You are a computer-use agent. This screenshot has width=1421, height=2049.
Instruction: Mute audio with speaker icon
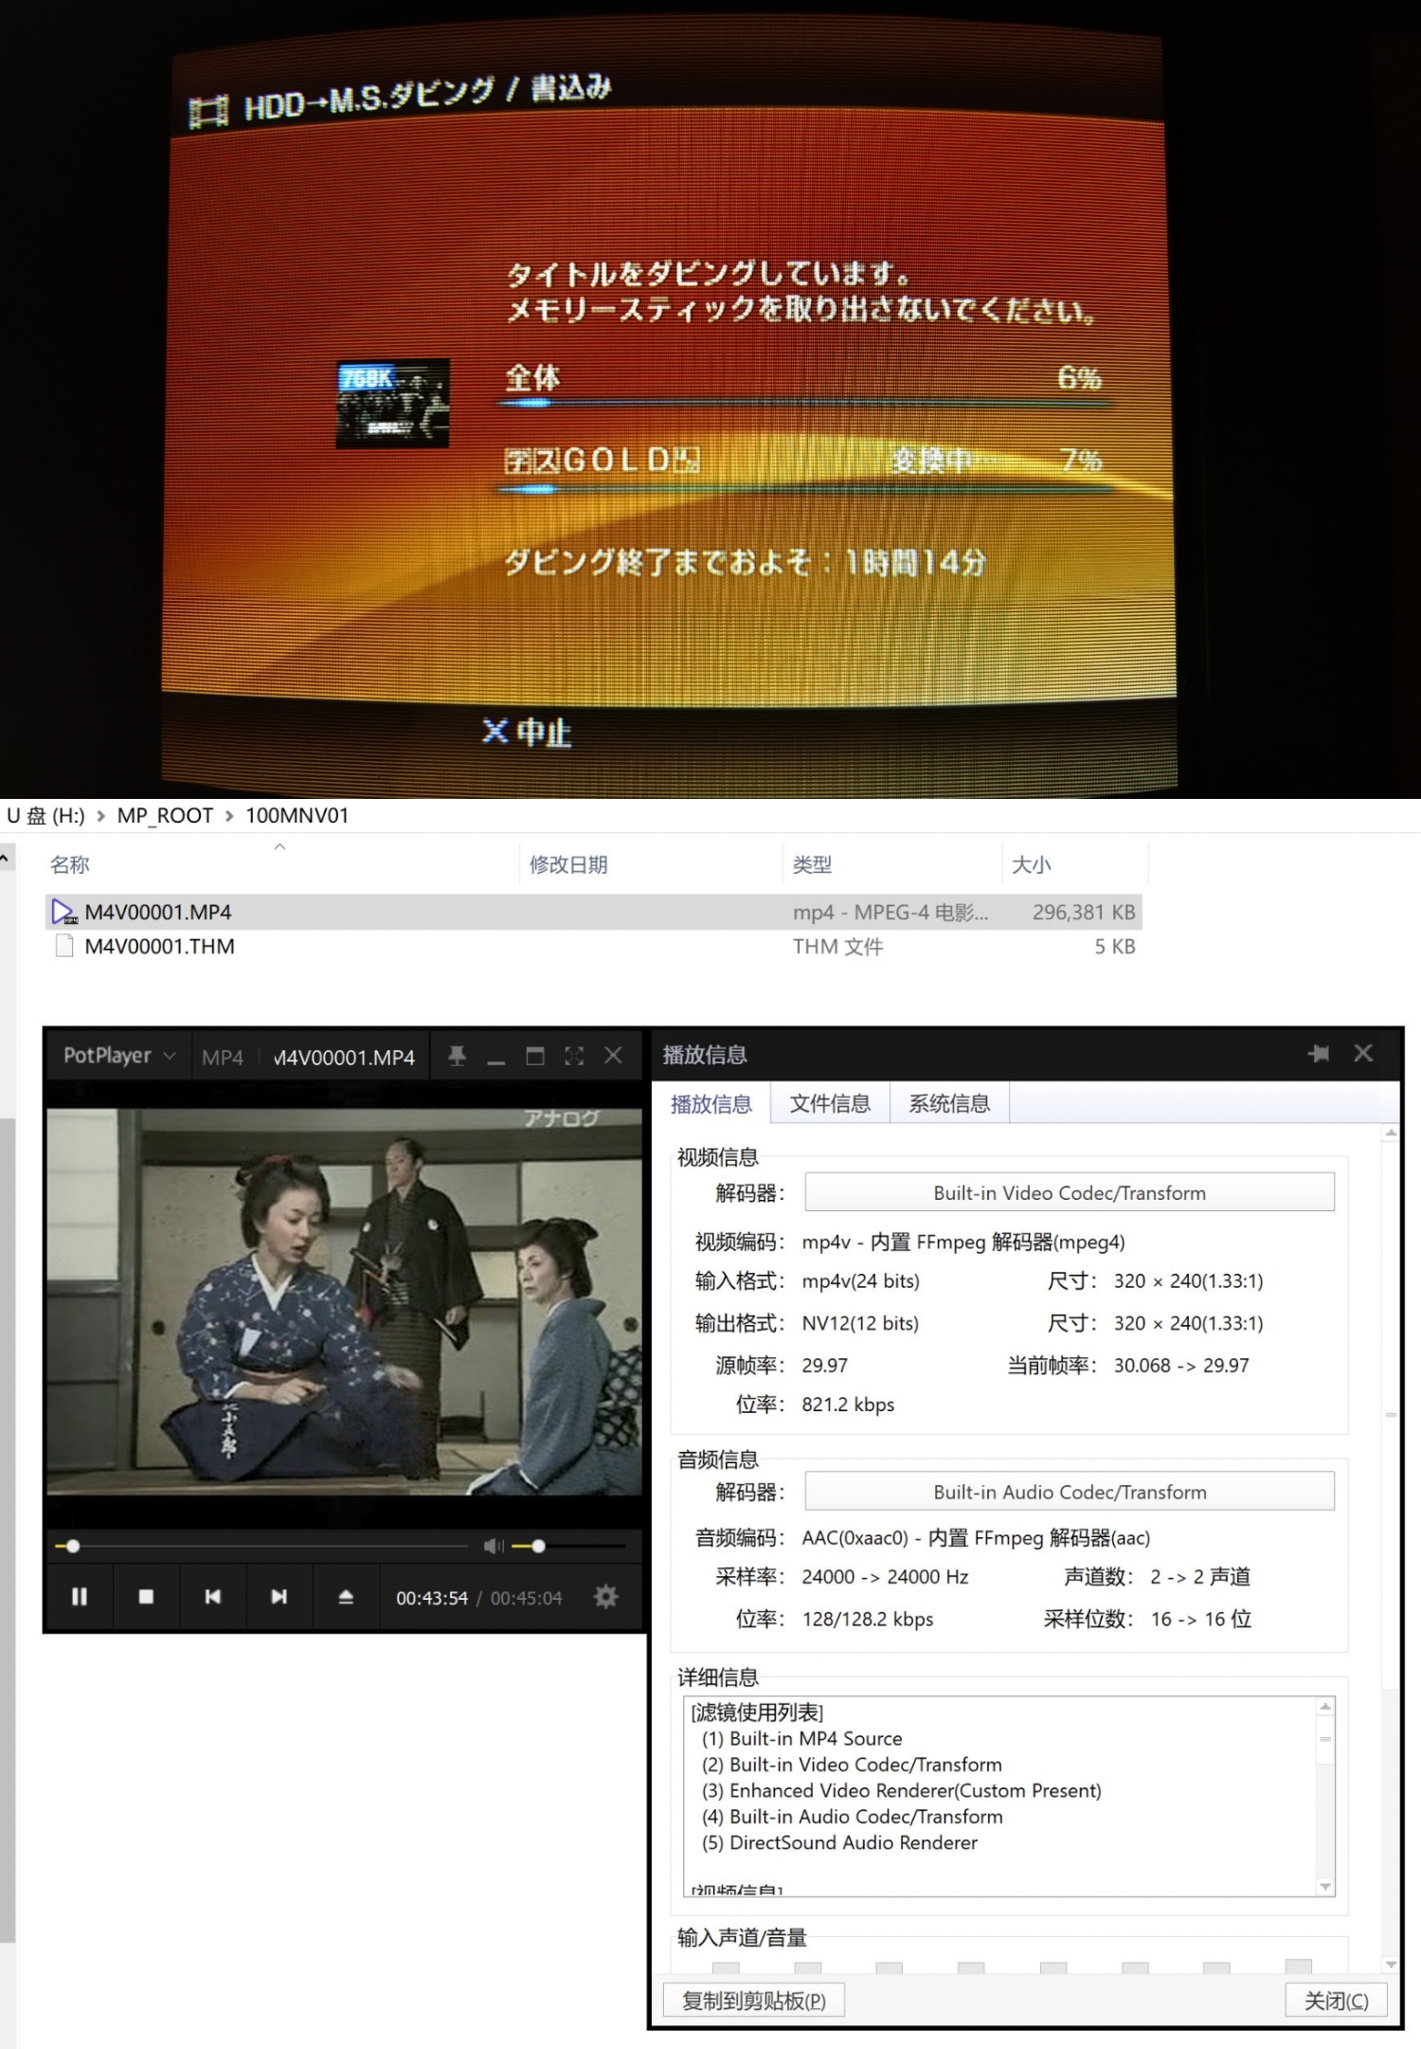[493, 1547]
